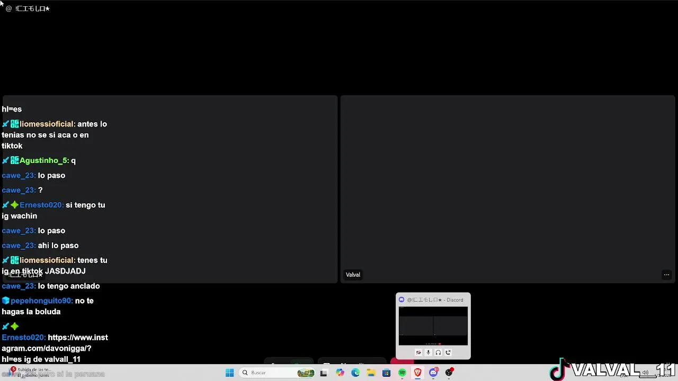Image resolution: width=678 pixels, height=381 pixels.
Task: Switch to Spotify from the taskbar
Action: point(402,373)
